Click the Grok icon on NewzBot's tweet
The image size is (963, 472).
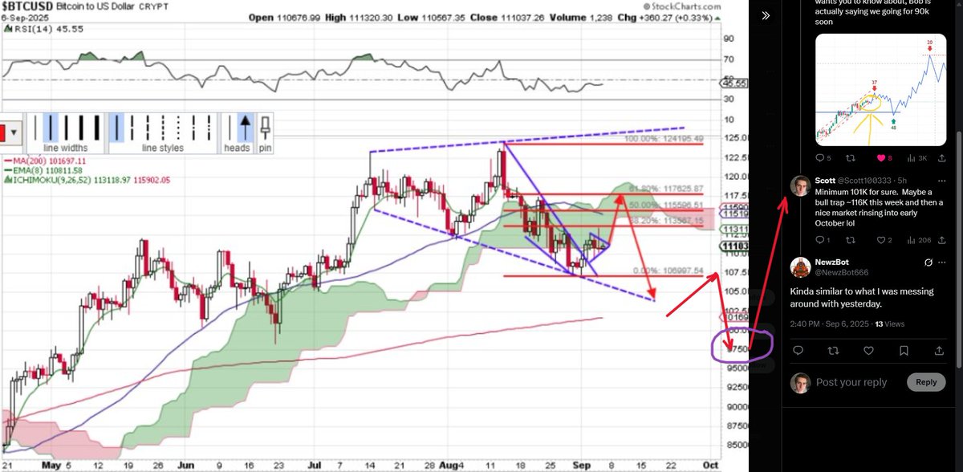point(928,262)
